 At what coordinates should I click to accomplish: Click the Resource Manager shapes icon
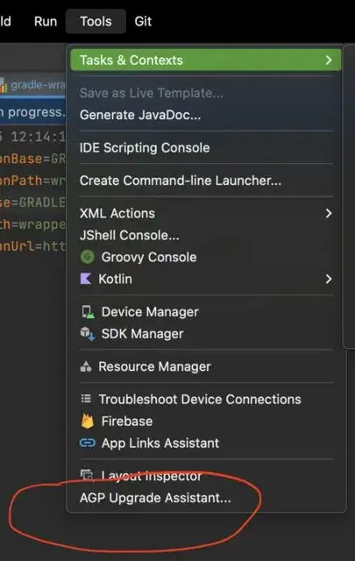(x=86, y=366)
